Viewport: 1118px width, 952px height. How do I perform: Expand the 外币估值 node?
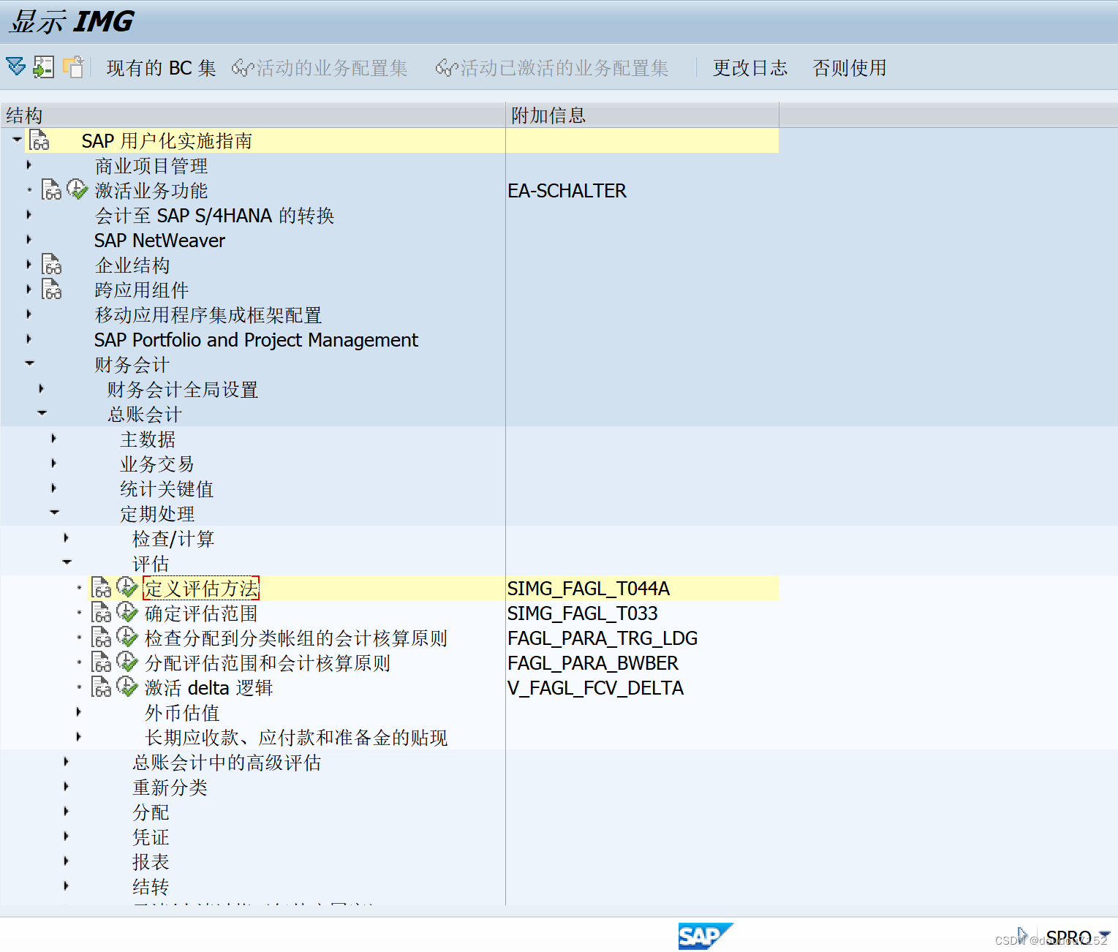tap(79, 712)
